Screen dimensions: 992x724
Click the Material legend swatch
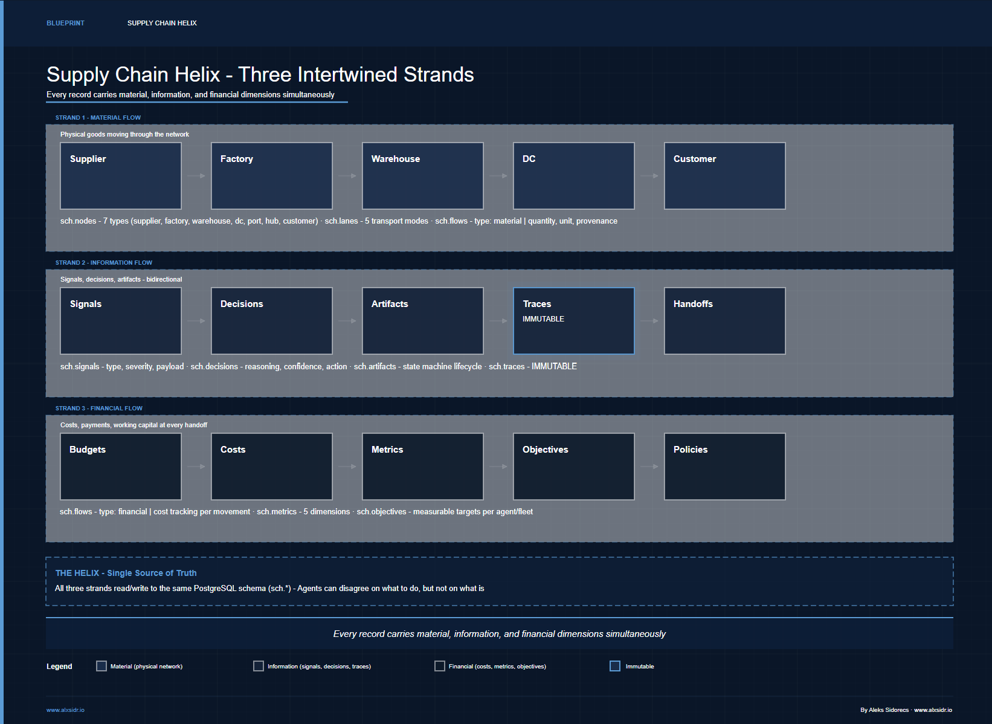click(x=101, y=666)
